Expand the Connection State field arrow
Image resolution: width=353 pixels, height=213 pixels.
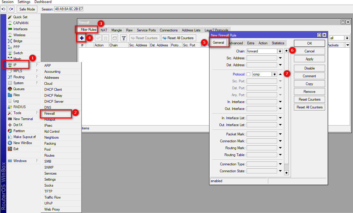280,171
